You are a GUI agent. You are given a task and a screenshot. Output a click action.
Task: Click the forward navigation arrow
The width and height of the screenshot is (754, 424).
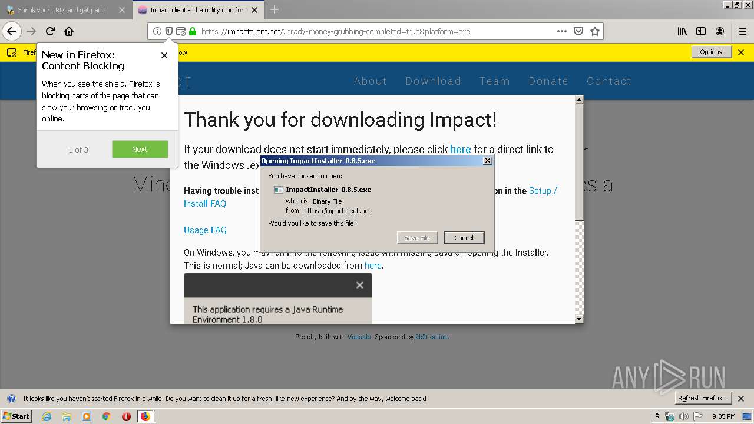click(32, 31)
